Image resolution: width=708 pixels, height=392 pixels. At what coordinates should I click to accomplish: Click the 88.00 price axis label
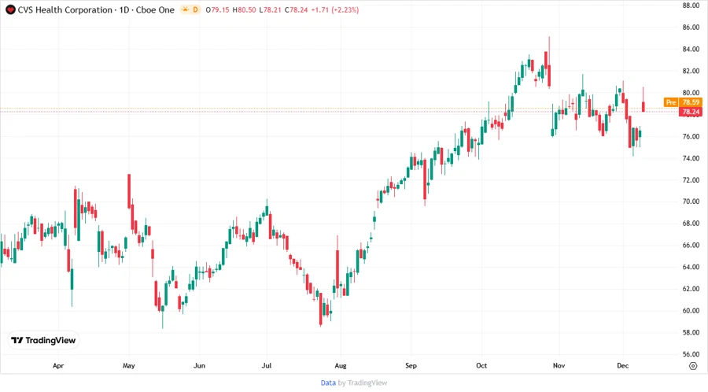(x=691, y=6)
